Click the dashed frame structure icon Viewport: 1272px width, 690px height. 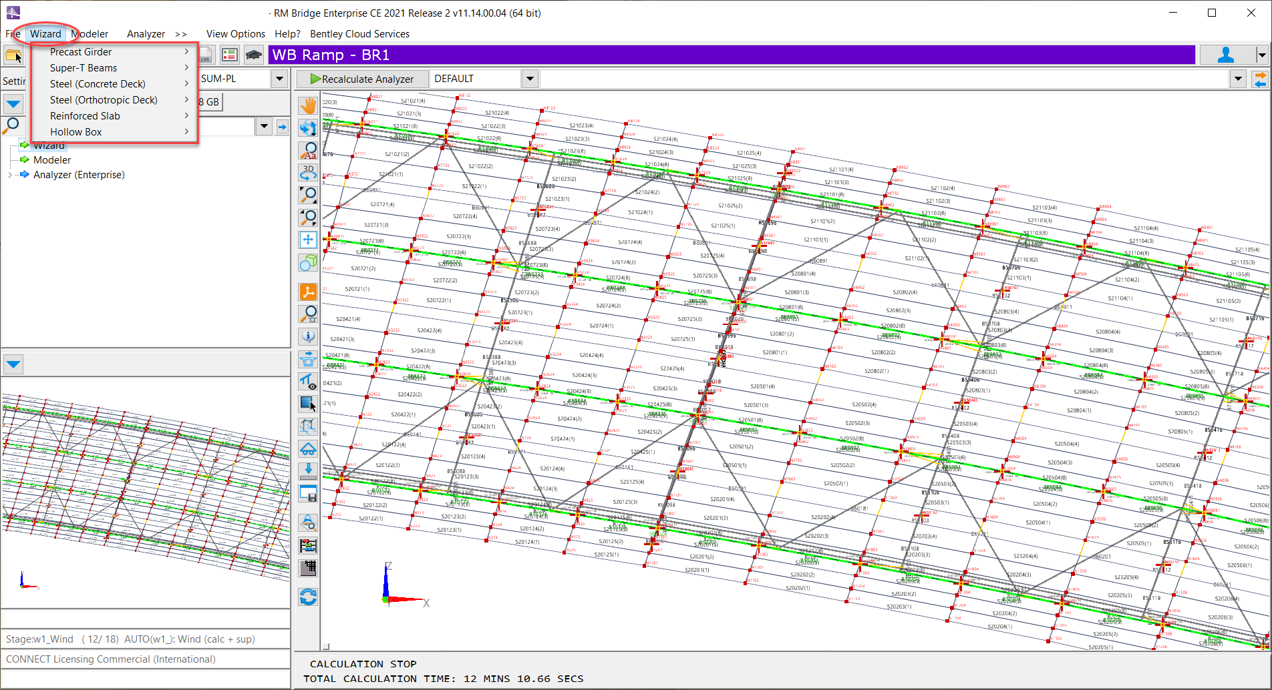[x=308, y=426]
